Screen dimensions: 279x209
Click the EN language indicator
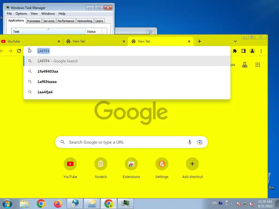[x=215, y=203]
